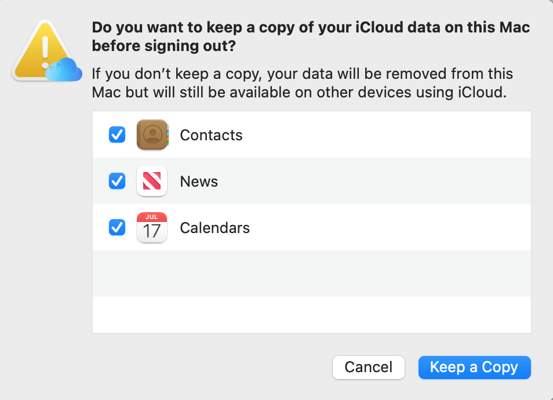The height and width of the screenshot is (400, 553).
Task: Toggle the first checkbox in the list
Action: click(x=117, y=134)
